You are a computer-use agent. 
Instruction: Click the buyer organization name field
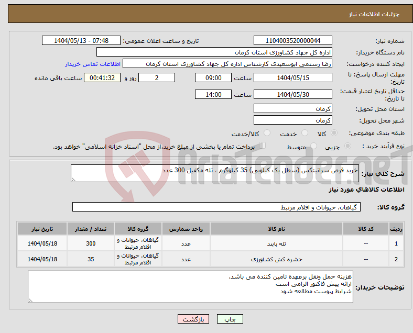(214, 52)
